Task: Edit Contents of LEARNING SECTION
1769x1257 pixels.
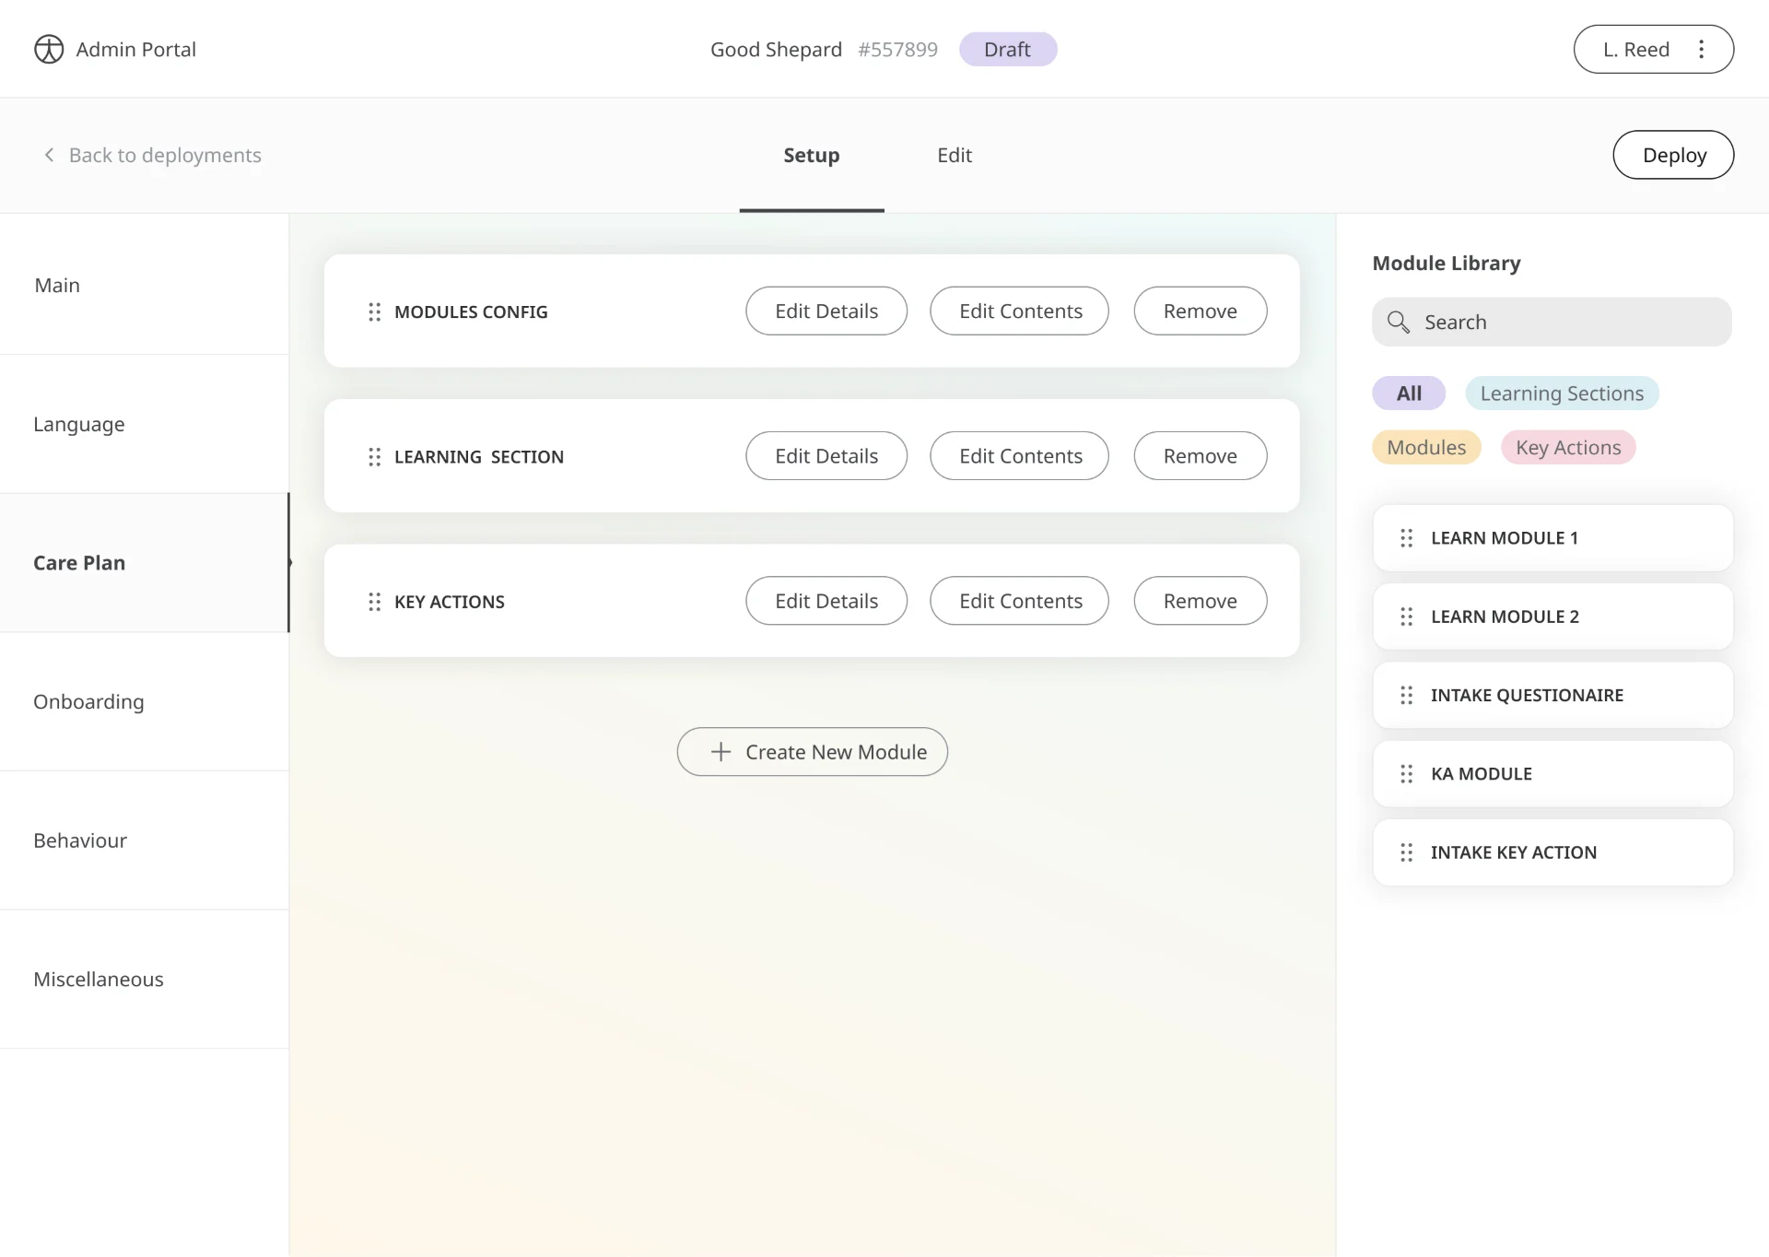Action: [x=1020, y=456]
